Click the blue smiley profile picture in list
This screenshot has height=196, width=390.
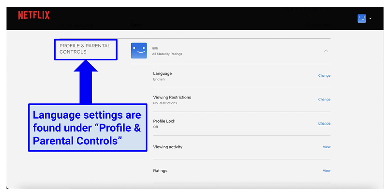139,51
